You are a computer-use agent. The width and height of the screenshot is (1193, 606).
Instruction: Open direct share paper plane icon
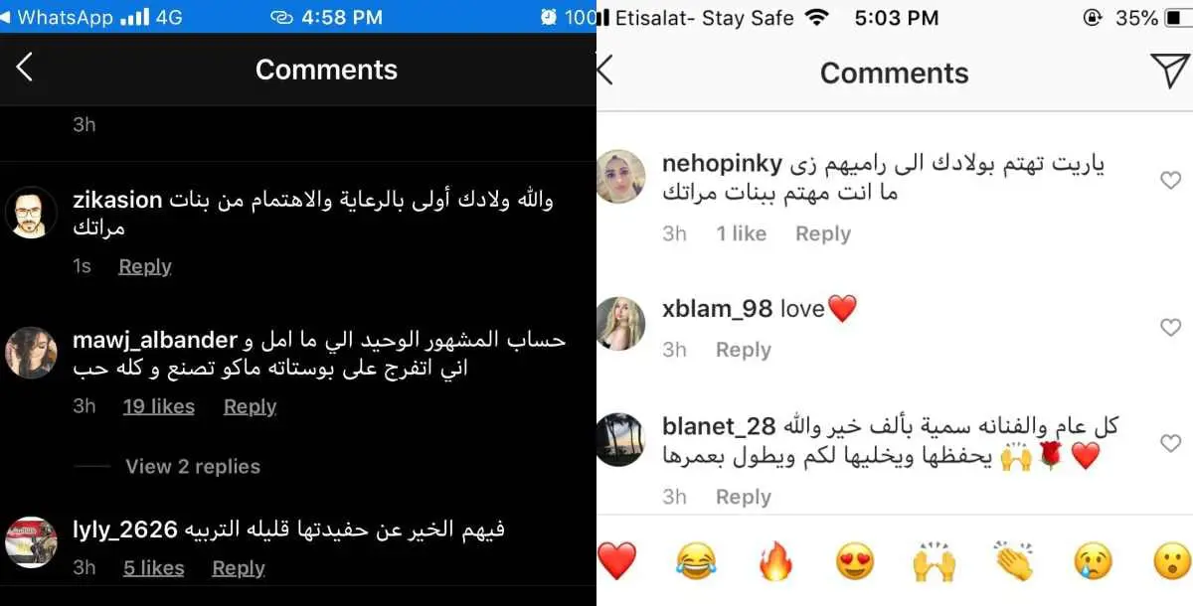coord(1171,72)
